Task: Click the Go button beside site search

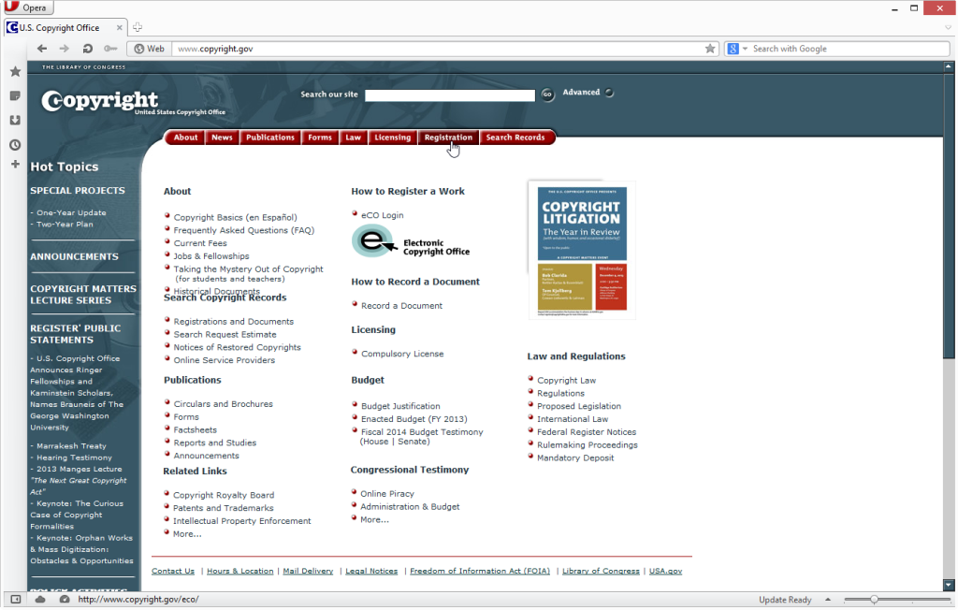Action: click(547, 94)
